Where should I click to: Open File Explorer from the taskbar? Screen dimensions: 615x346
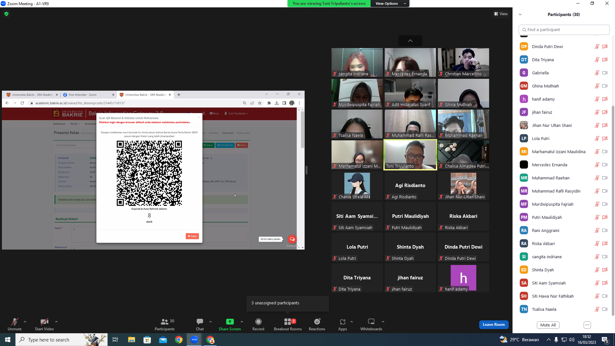click(x=131, y=340)
